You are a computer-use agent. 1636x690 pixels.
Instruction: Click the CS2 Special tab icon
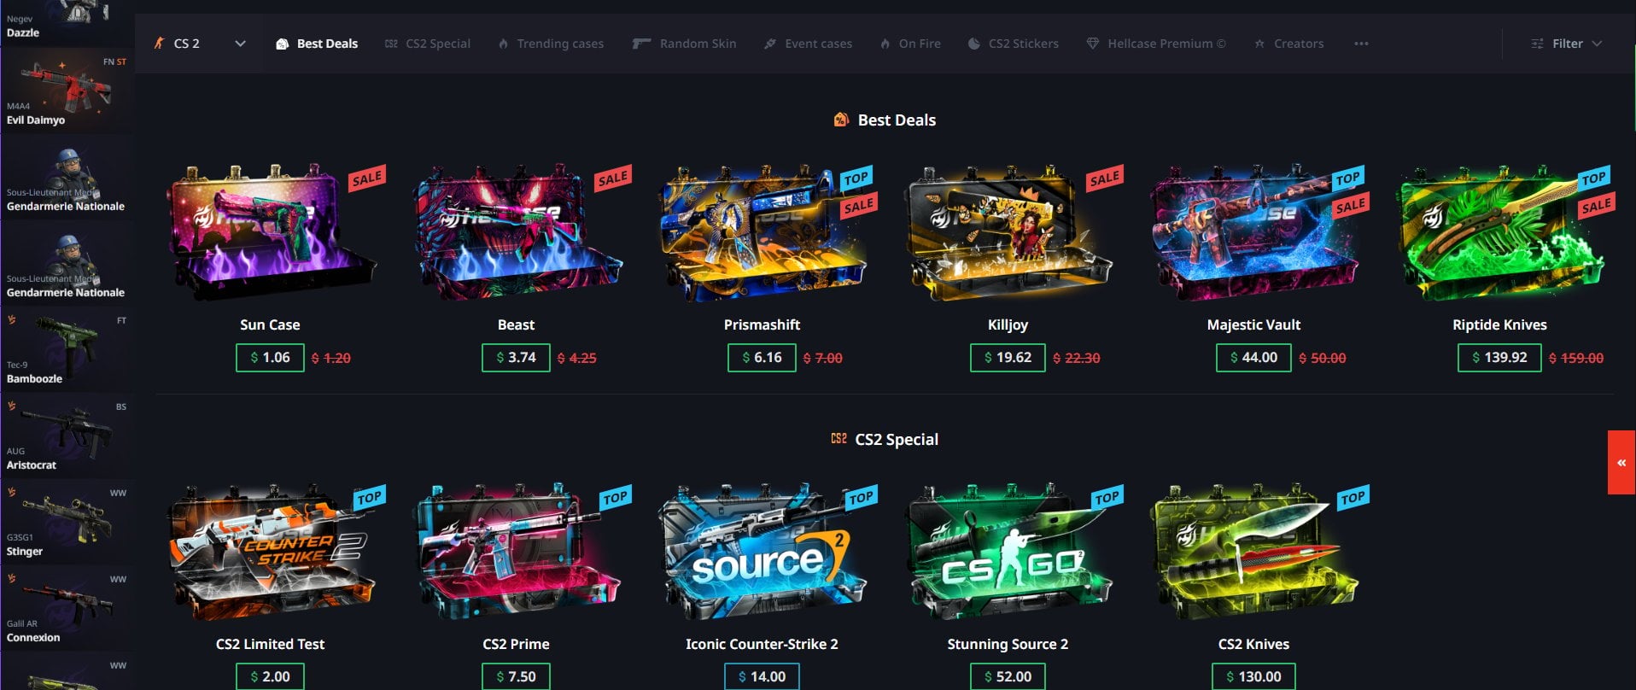(x=391, y=44)
